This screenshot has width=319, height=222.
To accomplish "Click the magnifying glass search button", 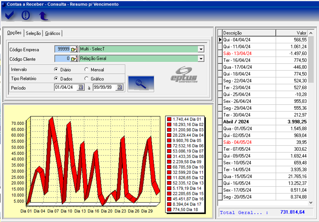I will point(141,83).
